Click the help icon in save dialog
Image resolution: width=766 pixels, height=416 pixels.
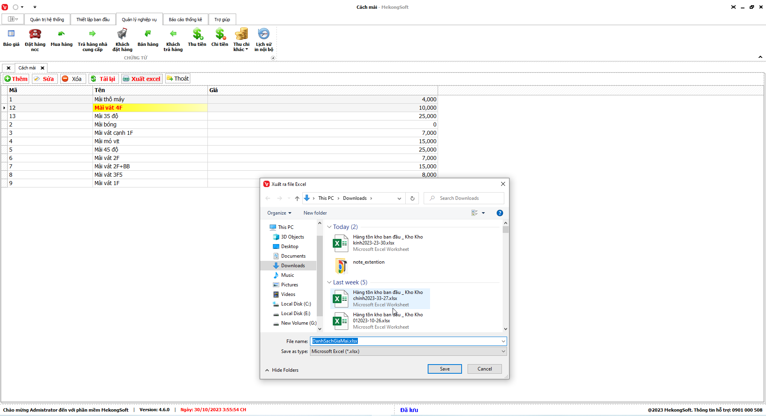[x=499, y=213]
